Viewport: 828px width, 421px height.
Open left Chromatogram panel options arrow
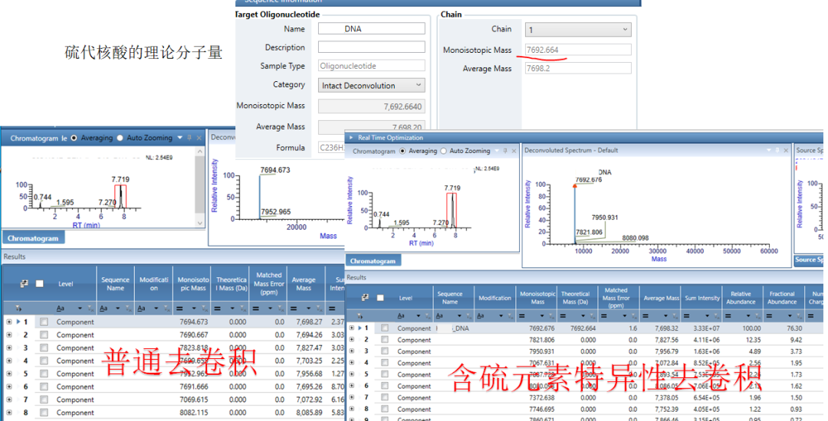pyautogui.click(x=180, y=138)
